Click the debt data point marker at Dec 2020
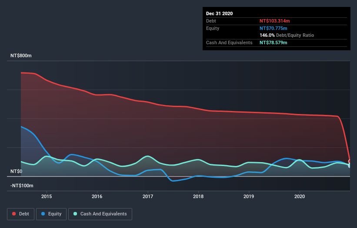 tap(350, 161)
